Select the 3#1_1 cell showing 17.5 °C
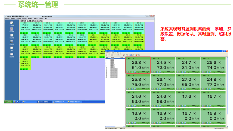Viewport: 233px width, 131px height. (25, 28)
